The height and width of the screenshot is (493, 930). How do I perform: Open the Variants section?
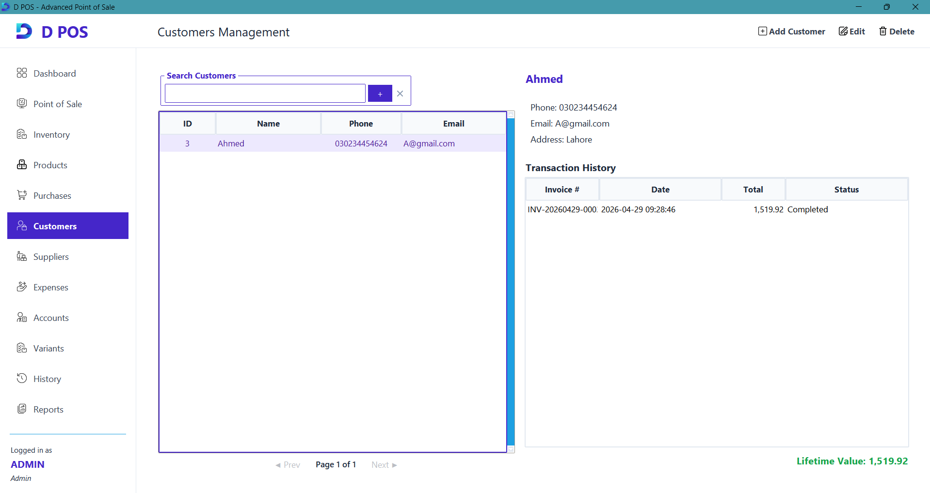(x=68, y=348)
